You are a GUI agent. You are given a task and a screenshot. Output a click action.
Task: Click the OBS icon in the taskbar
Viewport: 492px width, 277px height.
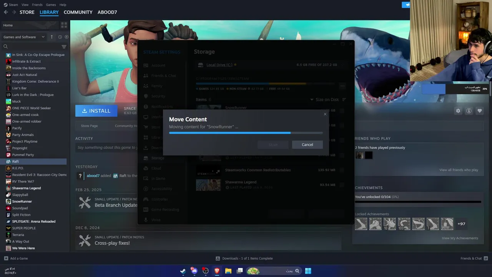[206, 271]
